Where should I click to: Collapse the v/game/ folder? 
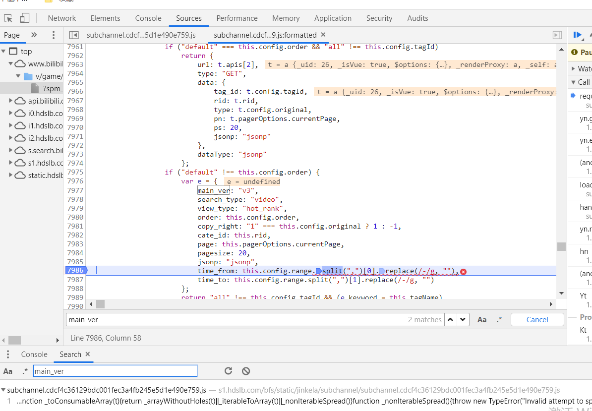click(18, 76)
